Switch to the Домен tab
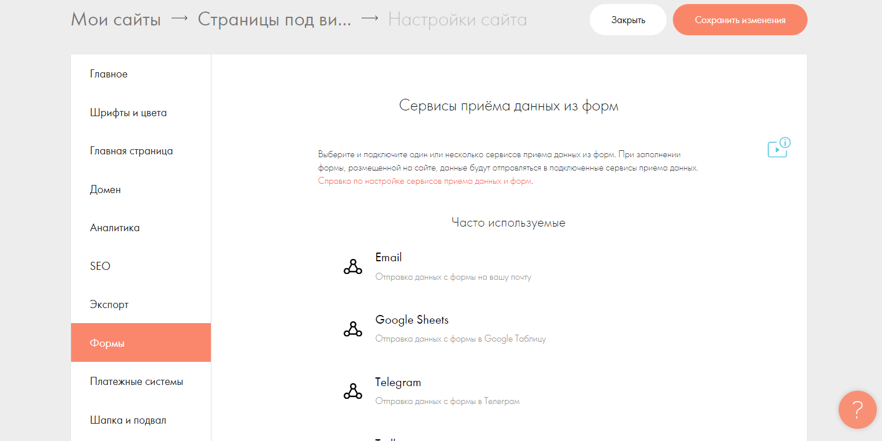This screenshot has height=441, width=882. coord(141,190)
